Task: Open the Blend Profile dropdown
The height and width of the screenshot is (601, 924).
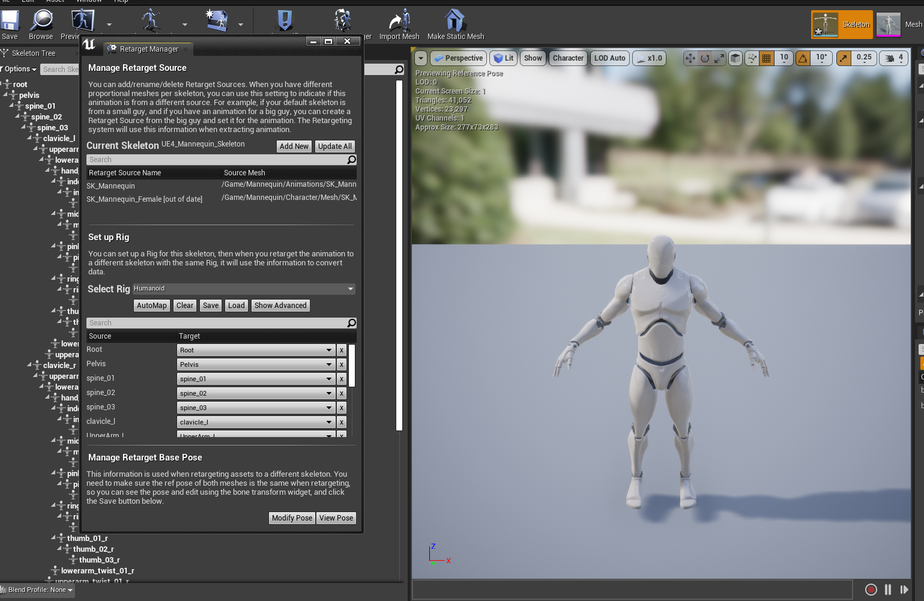Action: pos(37,590)
